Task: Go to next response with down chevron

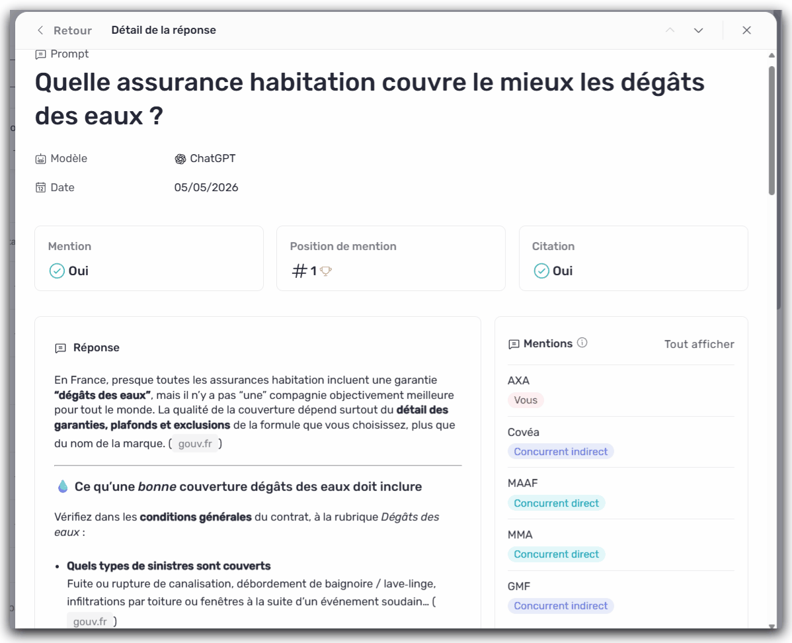Action: pos(699,30)
